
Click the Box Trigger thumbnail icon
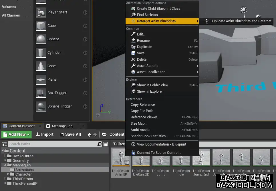[41, 93]
